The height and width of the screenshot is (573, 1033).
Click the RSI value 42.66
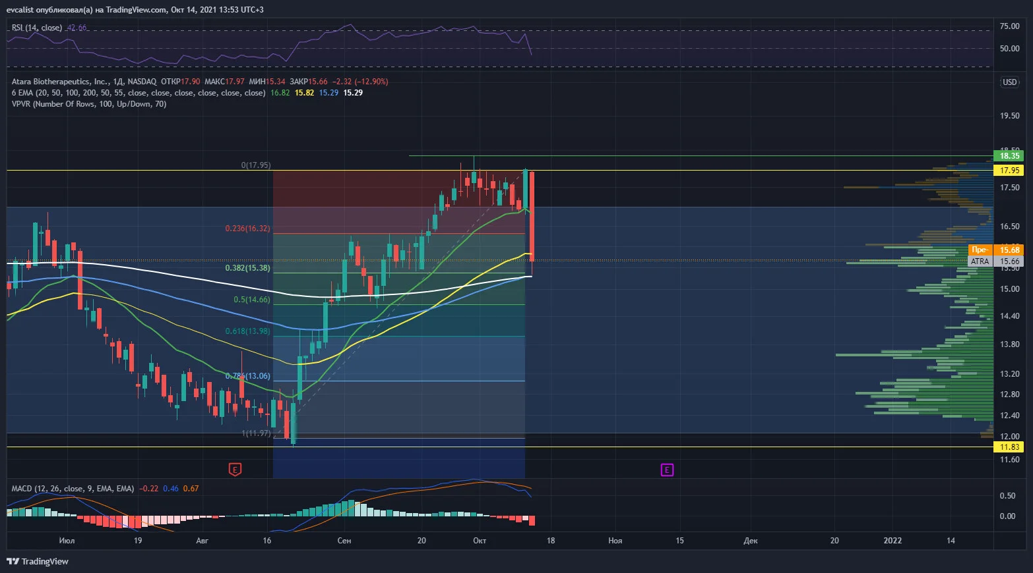(77, 28)
